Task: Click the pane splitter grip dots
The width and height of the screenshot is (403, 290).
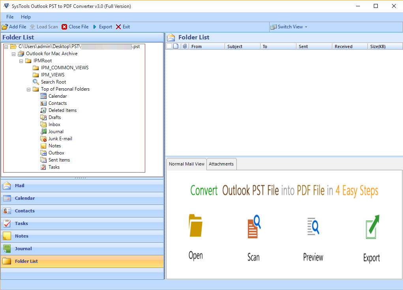Action: (80, 178)
